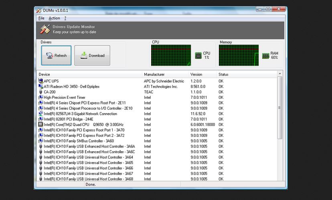Click version 1.2.0.0 cell
Image resolution: width=332 pixels, height=200 pixels.
click(x=196, y=81)
